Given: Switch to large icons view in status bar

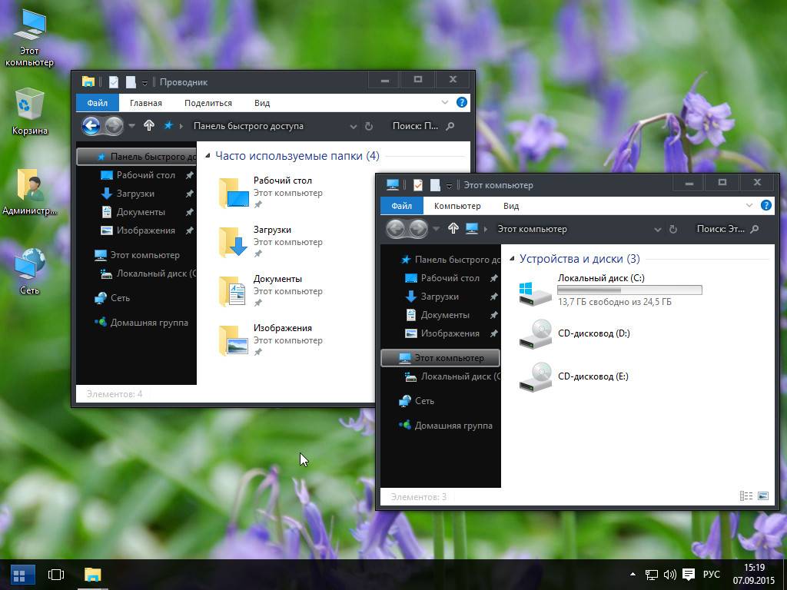Looking at the screenshot, I should pos(763,496).
